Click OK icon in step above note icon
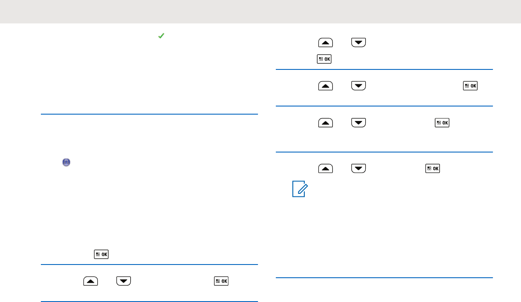Image resolution: width=521 pixels, height=302 pixels. pos(433,169)
